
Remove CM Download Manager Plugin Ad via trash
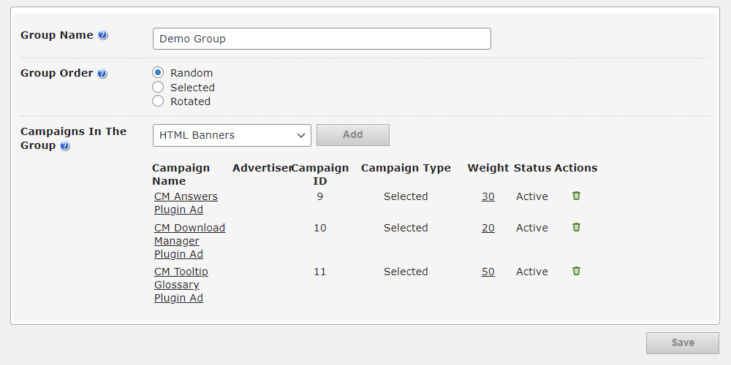click(576, 227)
